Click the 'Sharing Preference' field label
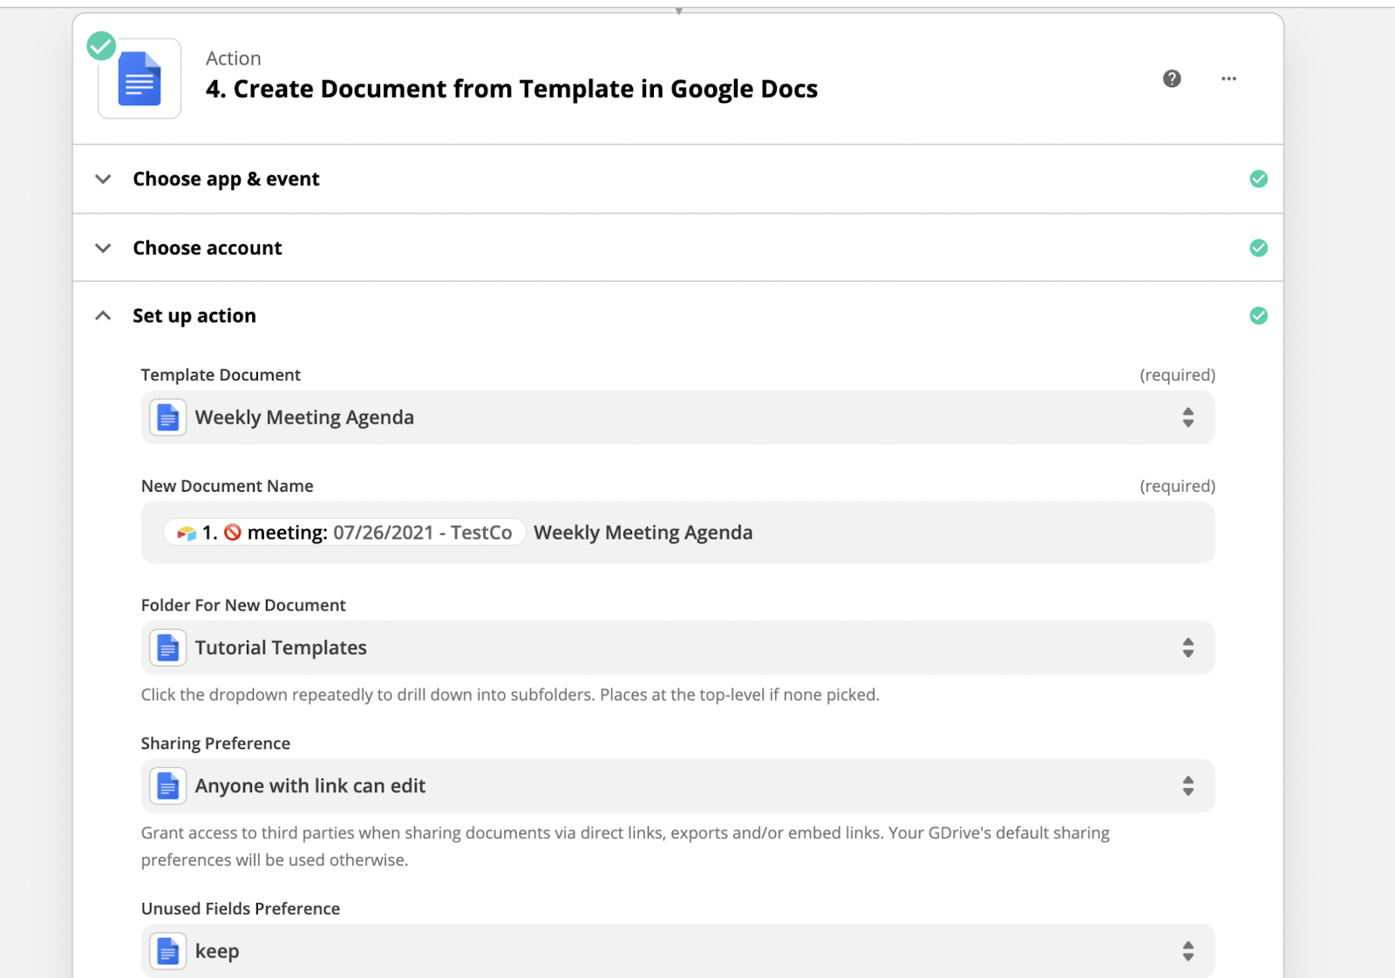Screen dimensions: 1395x978 point(215,744)
